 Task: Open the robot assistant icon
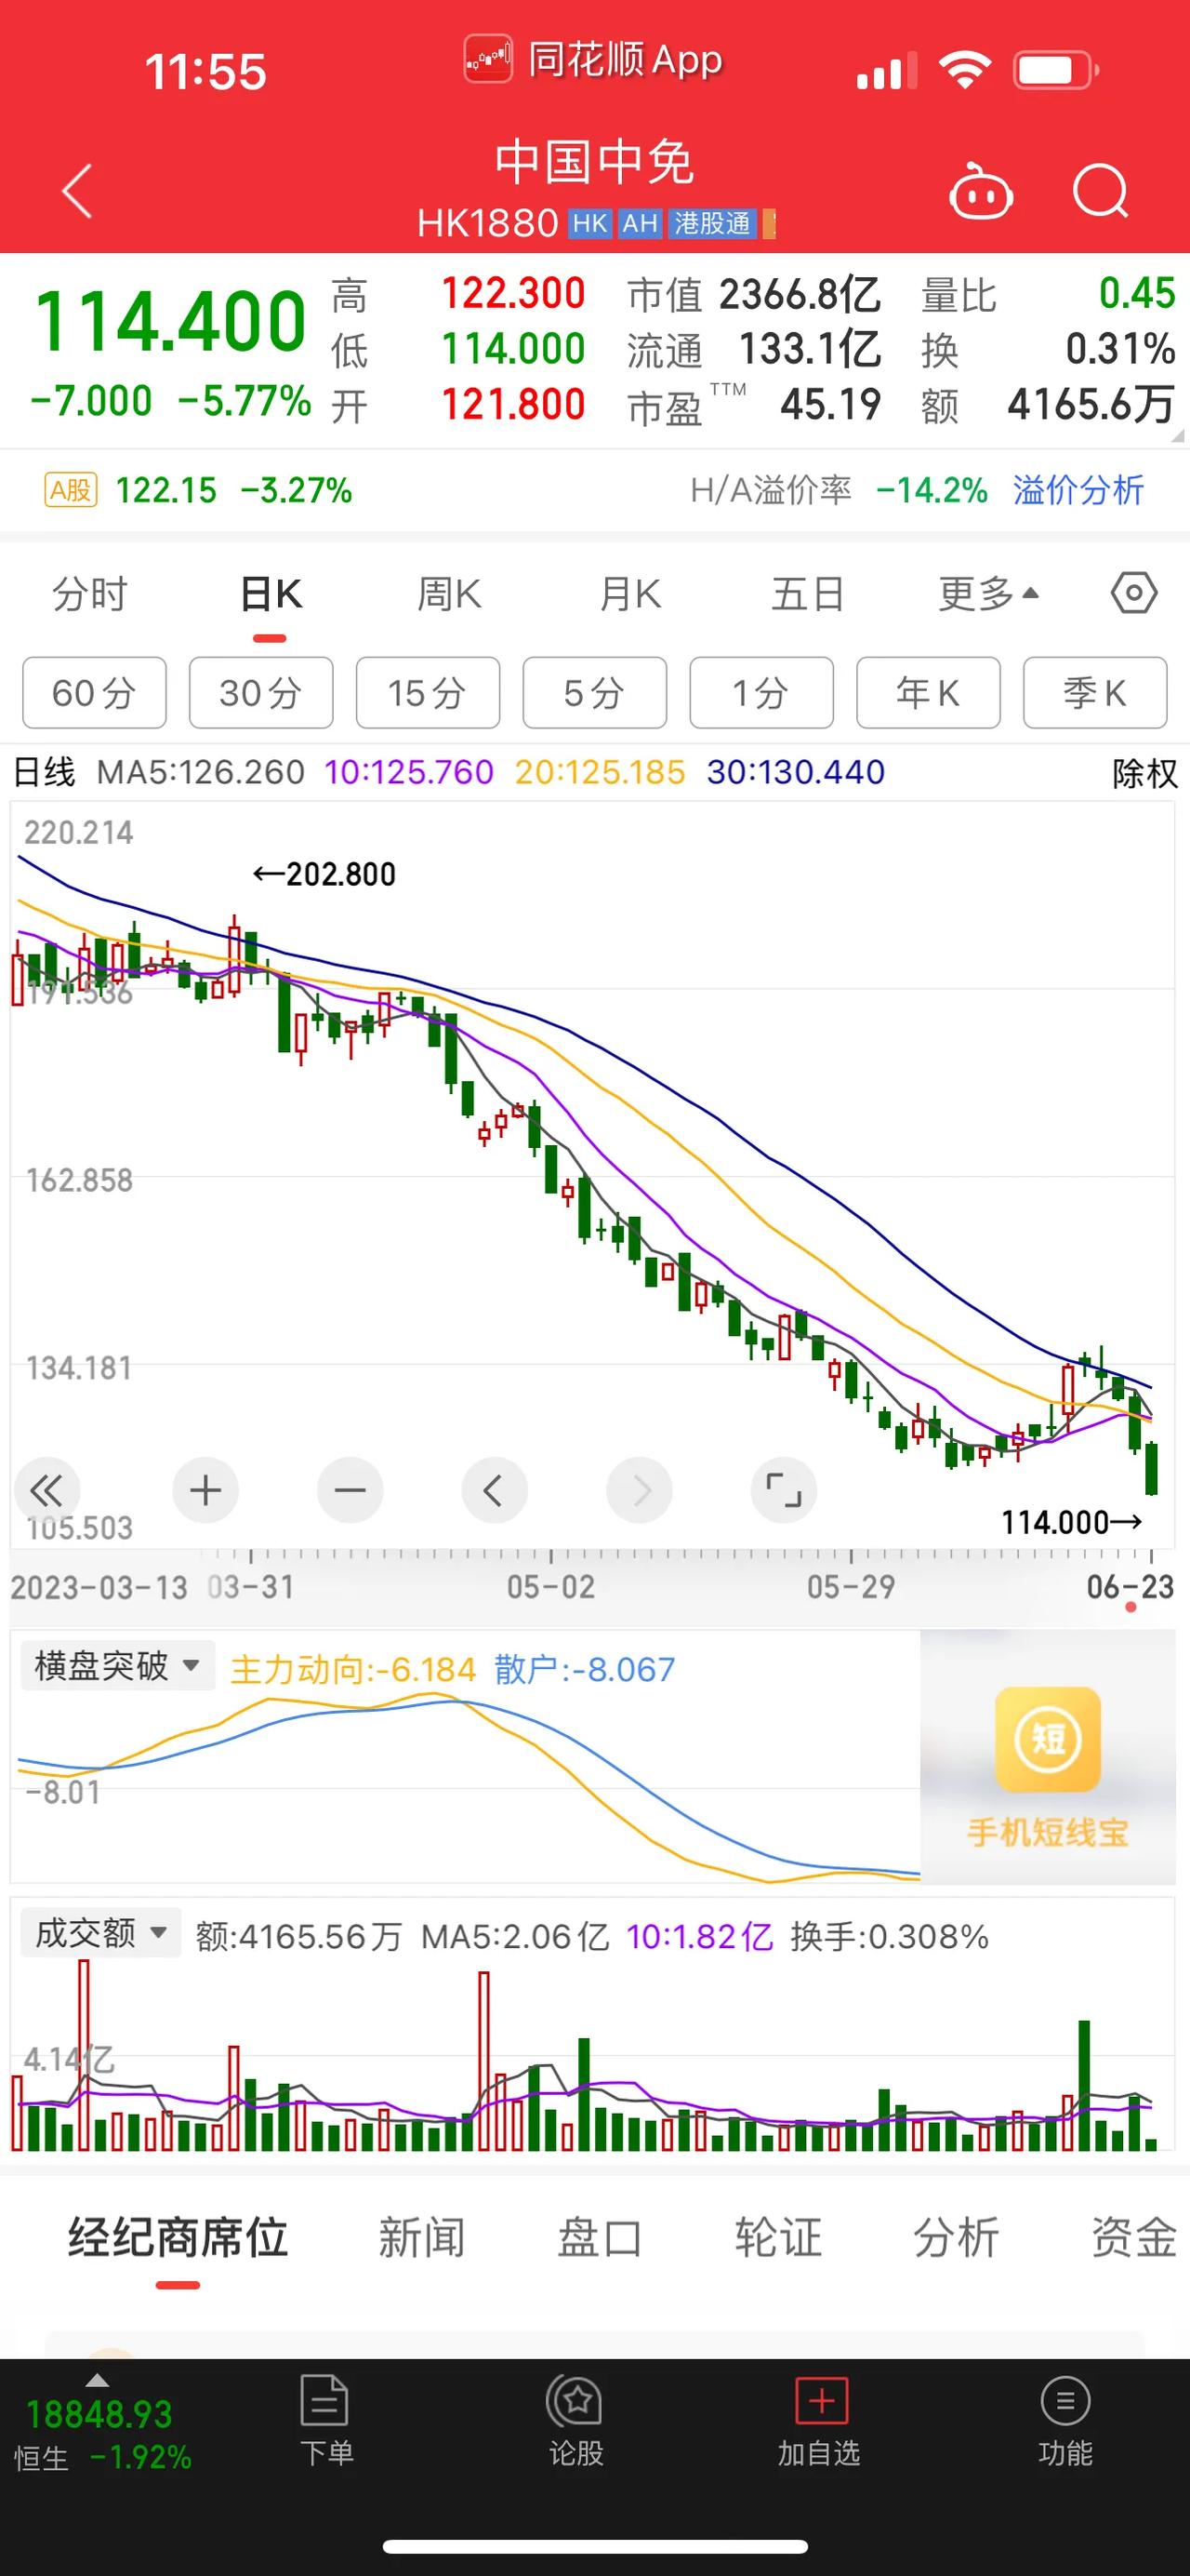pyautogui.click(x=980, y=190)
